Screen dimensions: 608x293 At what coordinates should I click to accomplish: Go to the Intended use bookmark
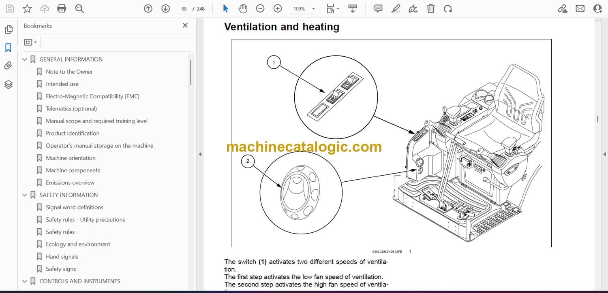click(x=62, y=84)
